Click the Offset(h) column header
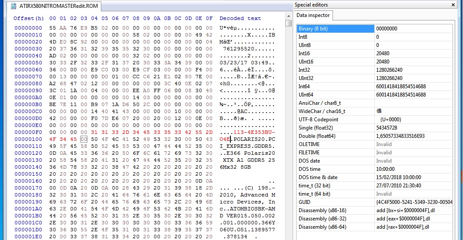The image size is (463, 240). point(28,18)
